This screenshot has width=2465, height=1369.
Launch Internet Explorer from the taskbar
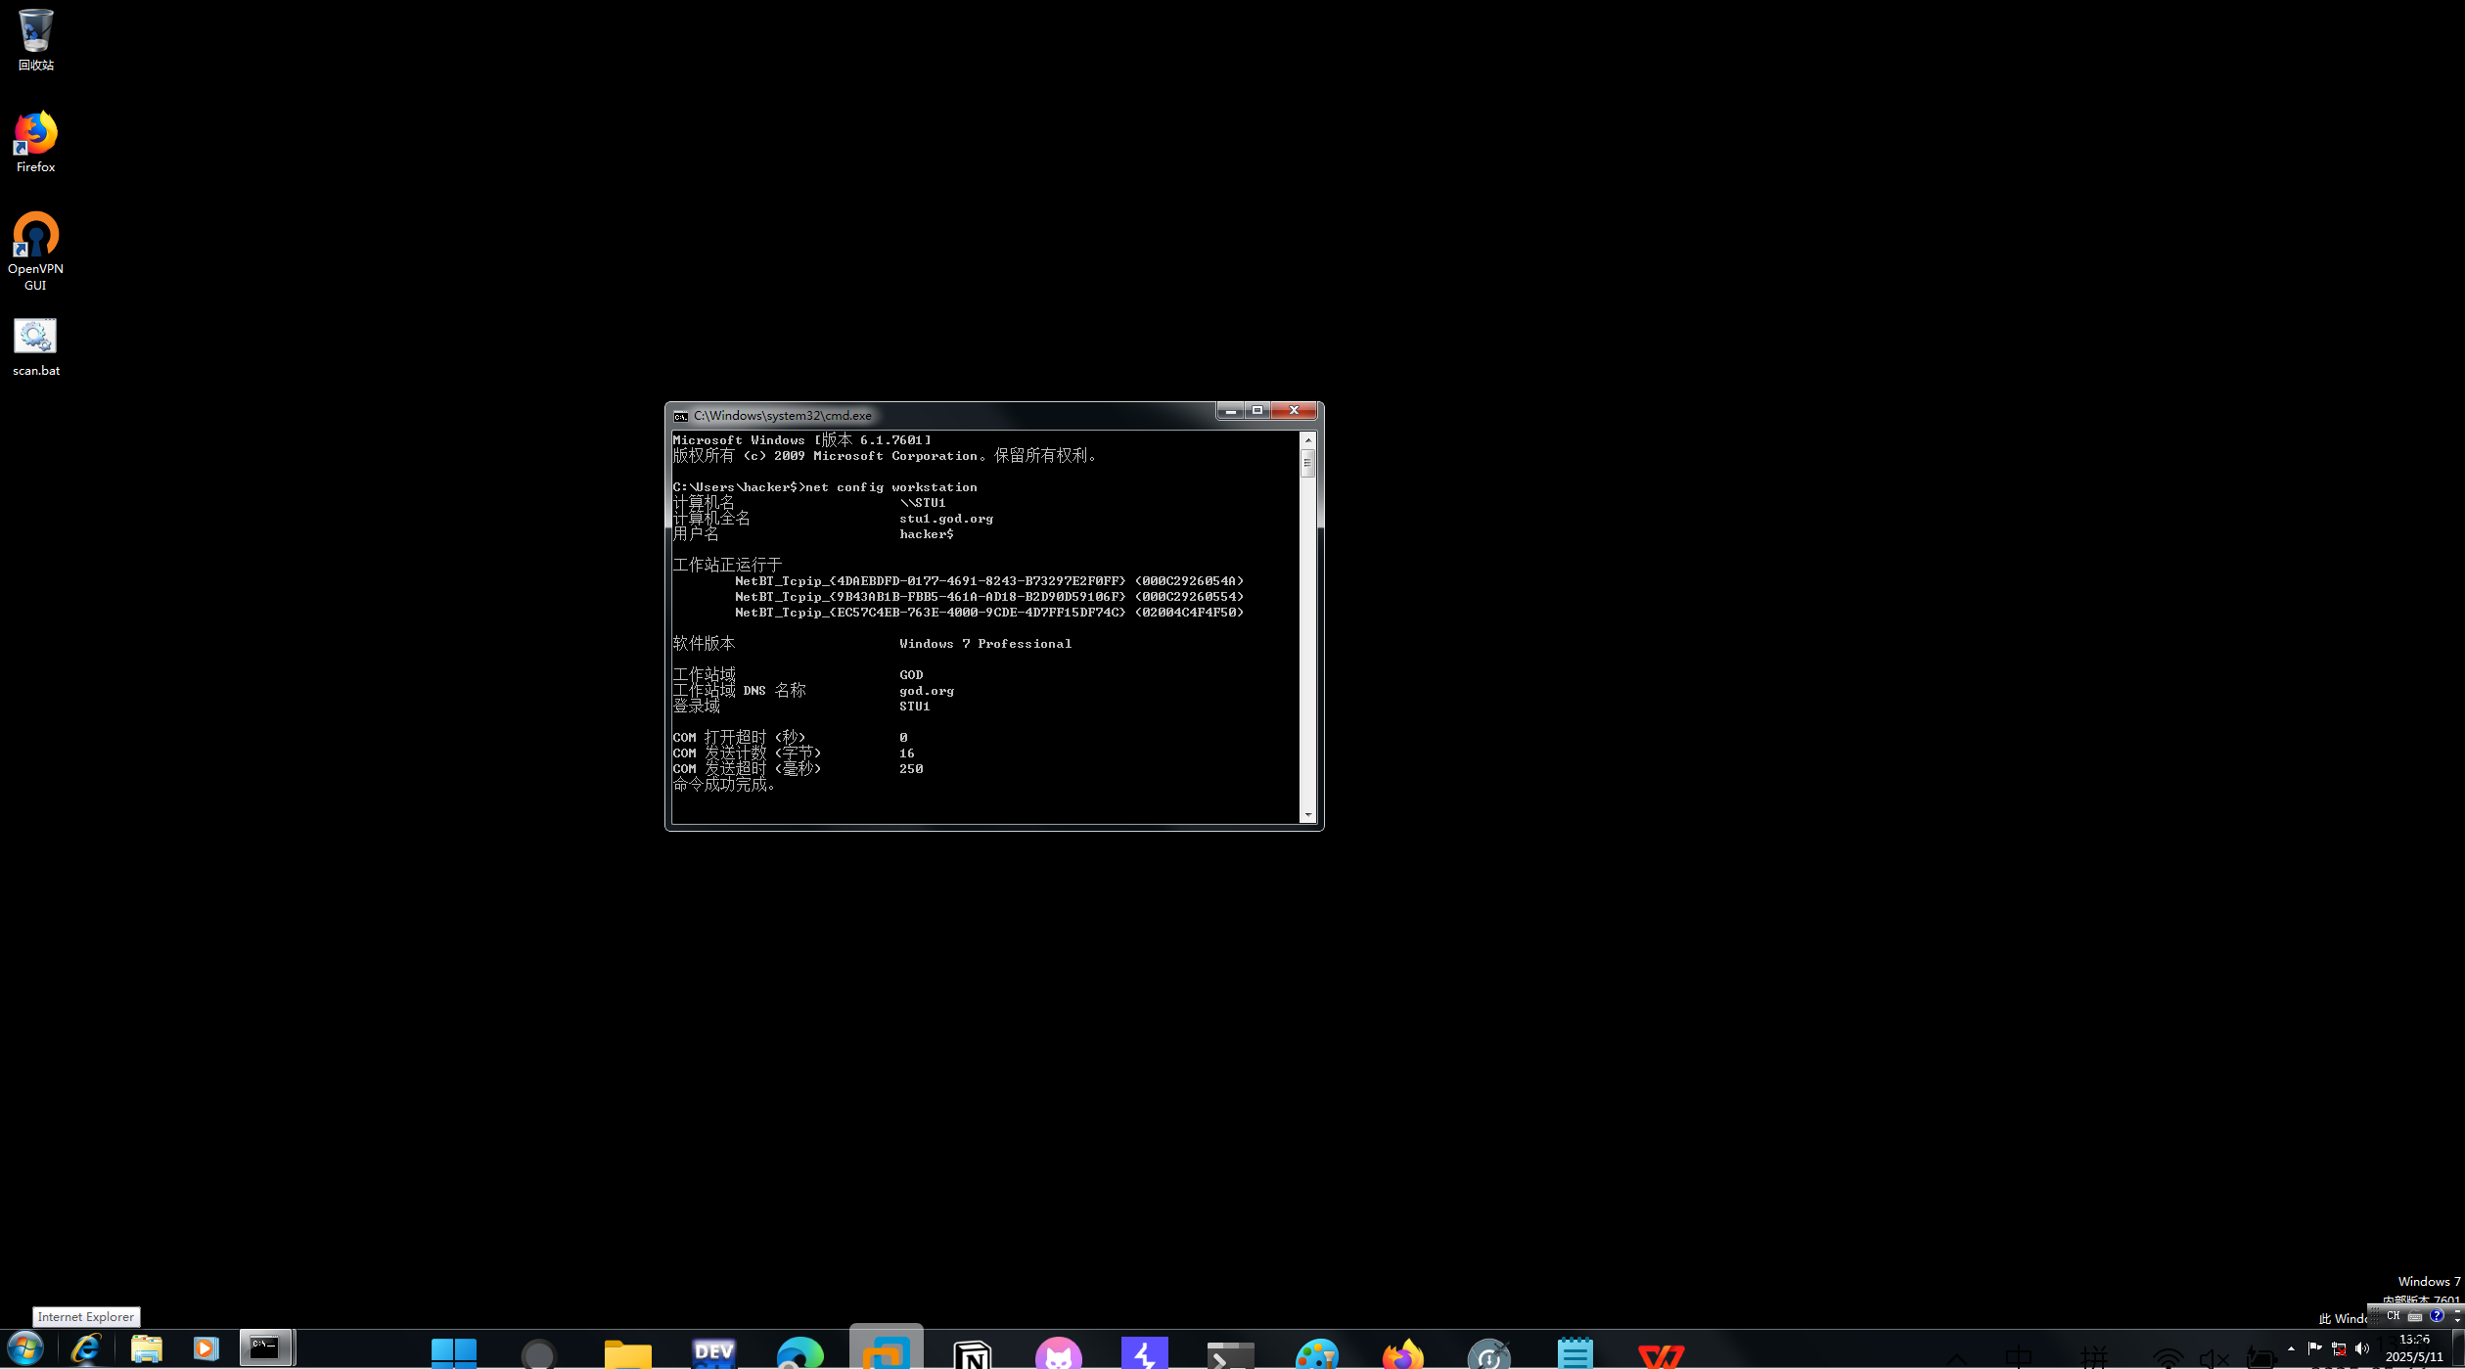click(86, 1348)
